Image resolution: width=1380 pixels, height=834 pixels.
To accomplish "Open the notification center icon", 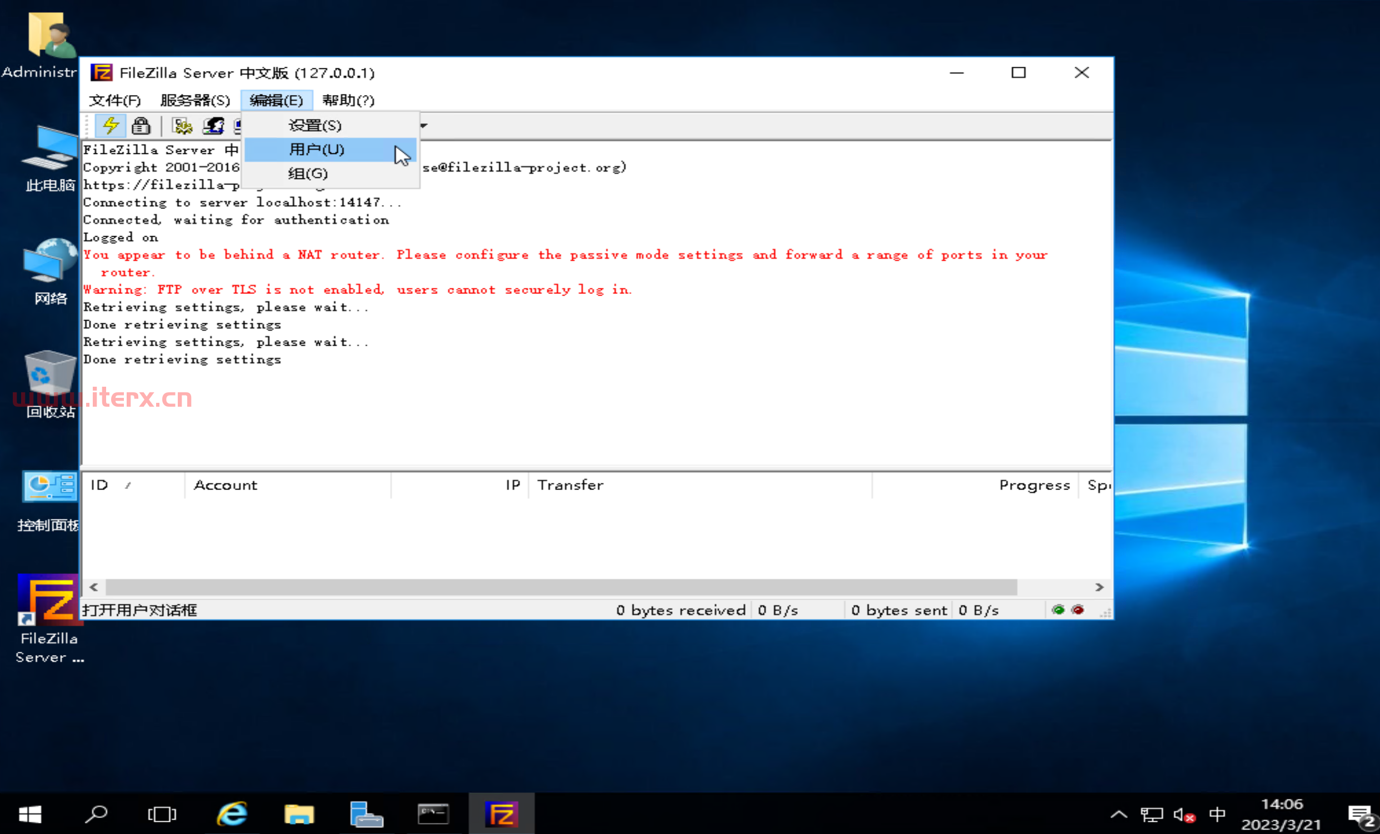I will pos(1361,816).
